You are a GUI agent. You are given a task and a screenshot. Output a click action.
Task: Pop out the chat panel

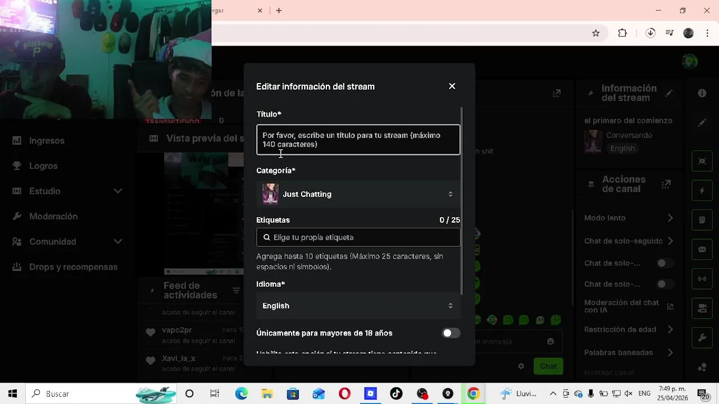[x=557, y=93]
